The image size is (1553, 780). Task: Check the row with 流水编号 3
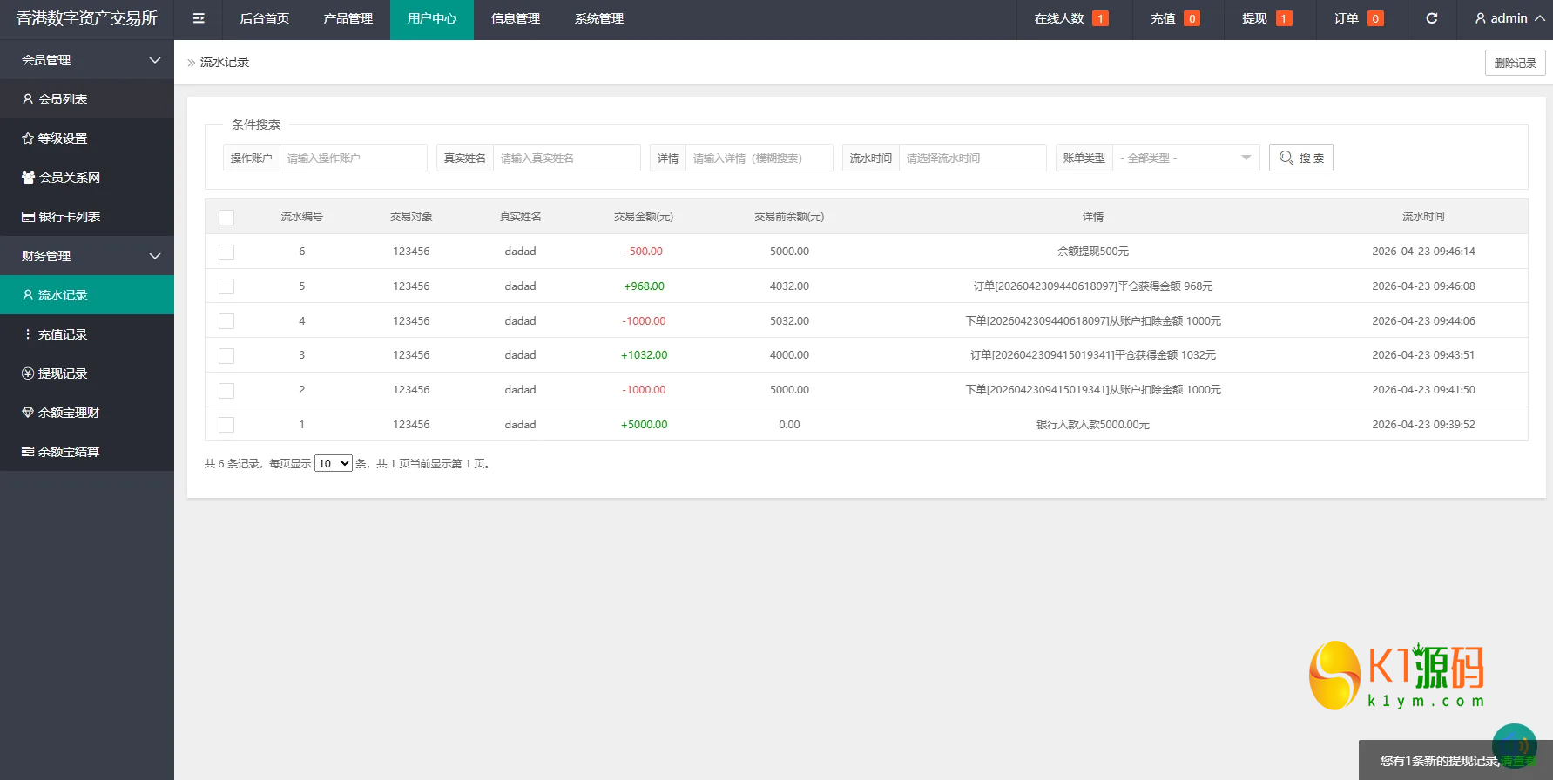(226, 355)
